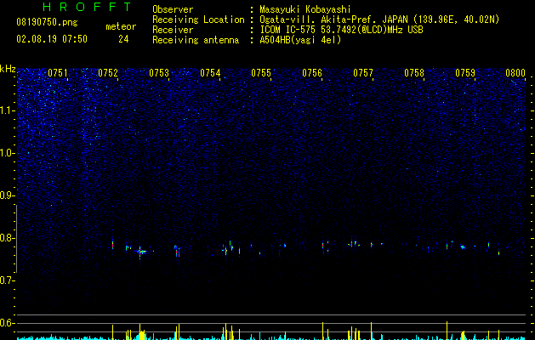The width and height of the screenshot is (535, 340).
Task: Select antenna value A504HB(yagi 4el)
Action: (x=300, y=40)
